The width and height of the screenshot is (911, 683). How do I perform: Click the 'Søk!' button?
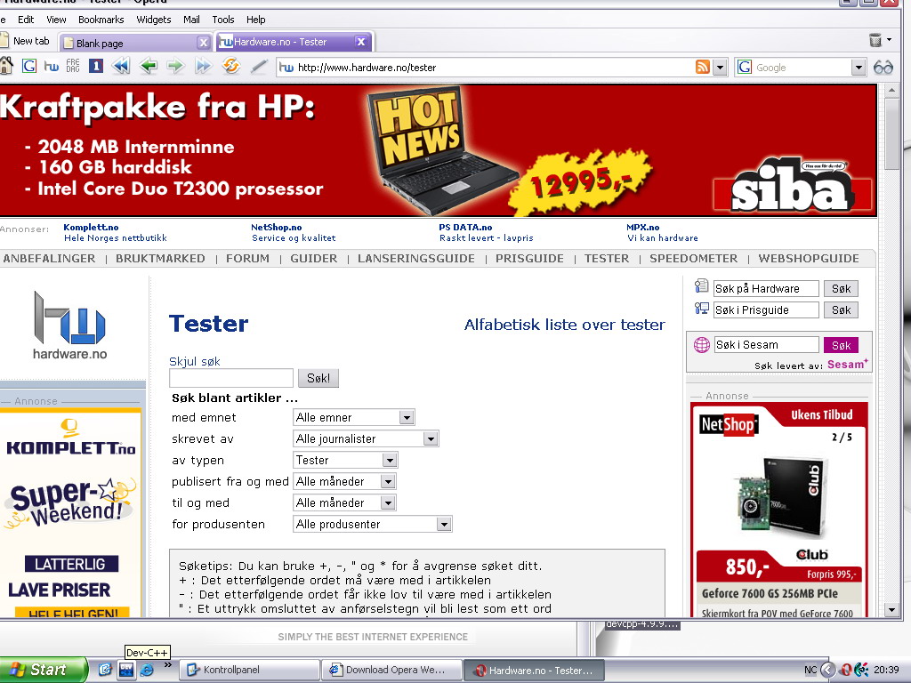tap(318, 378)
